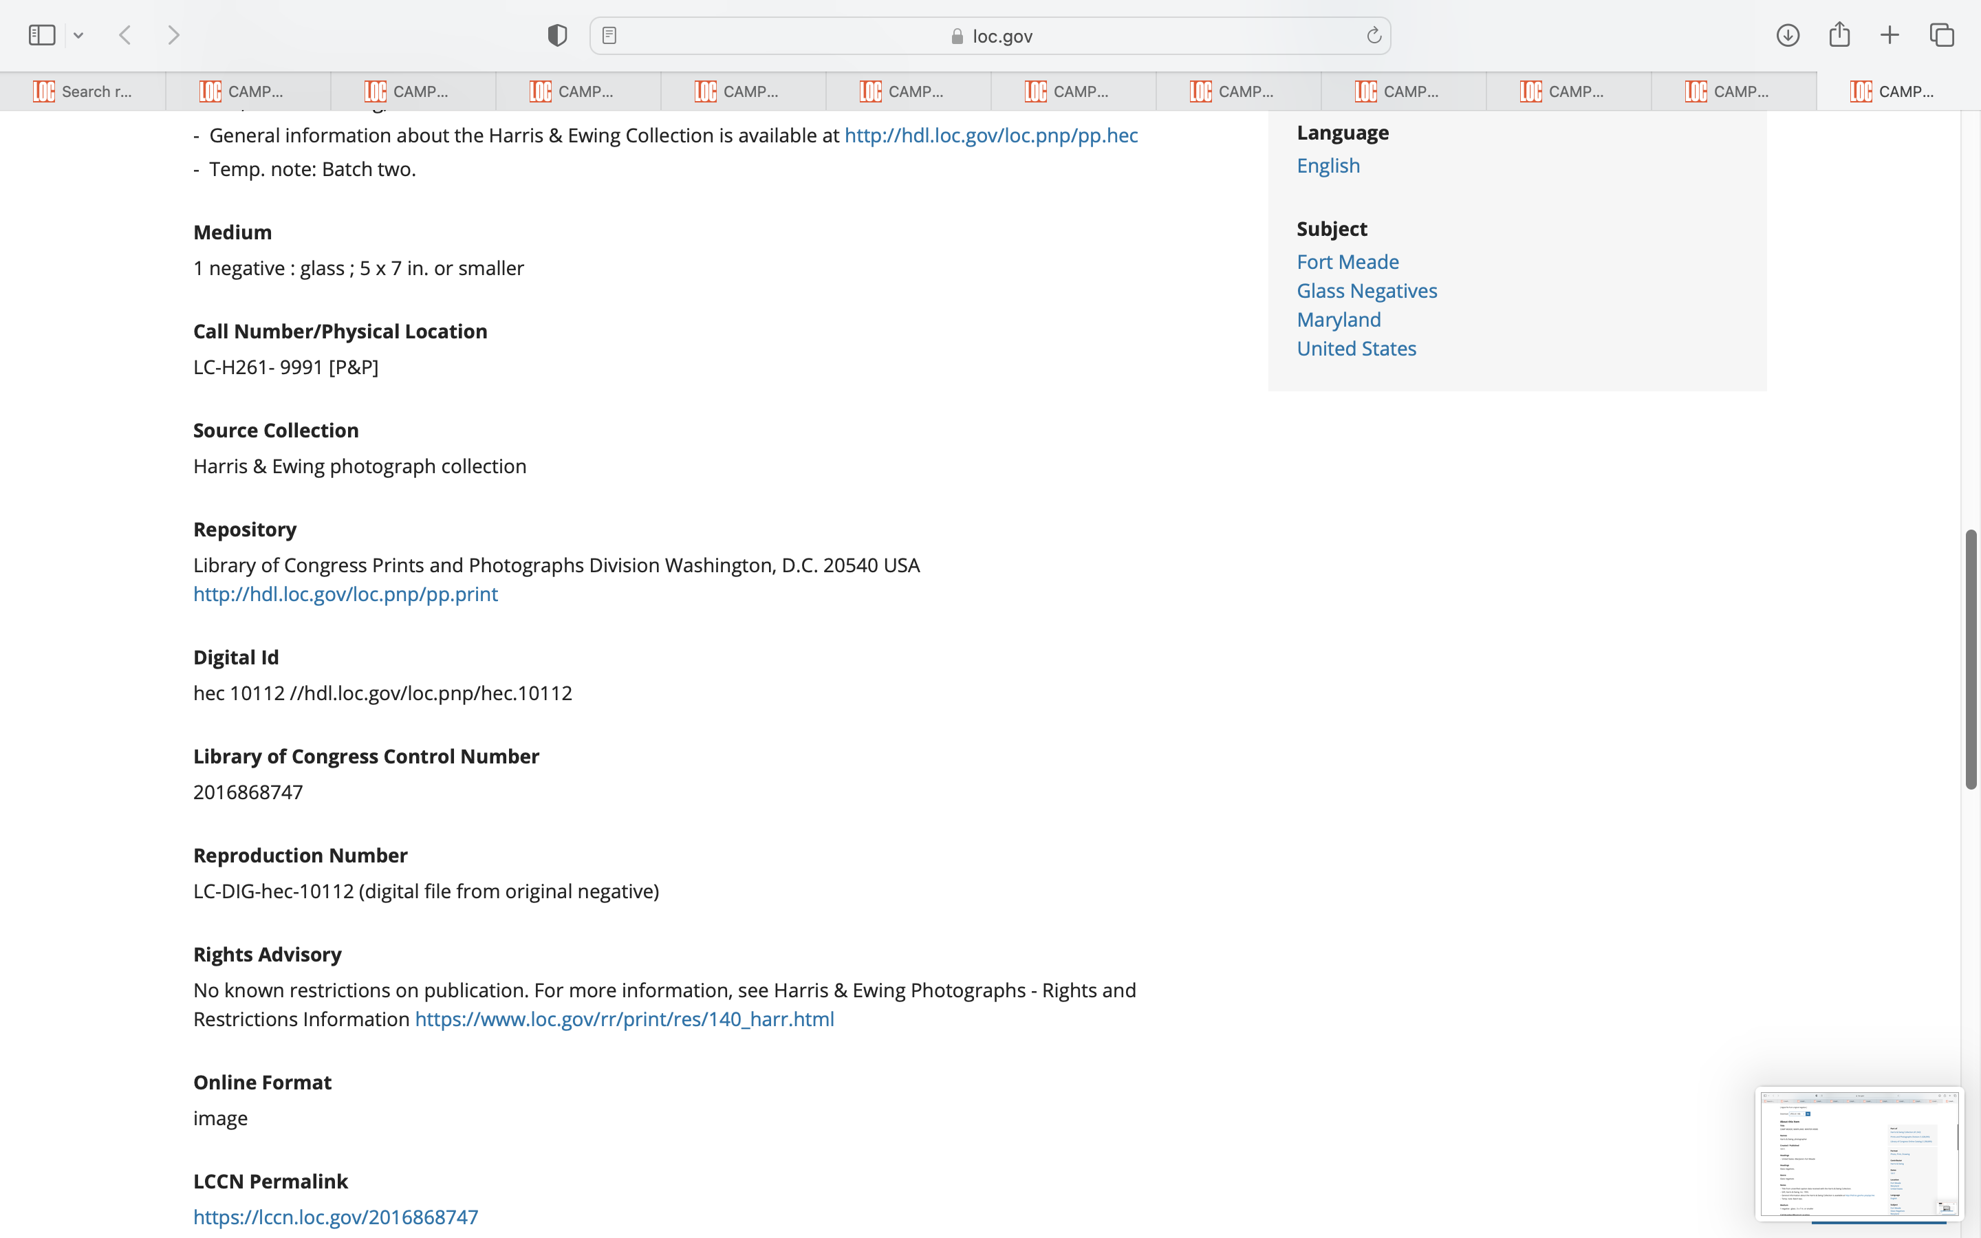Image resolution: width=1981 pixels, height=1238 pixels.
Task: Go forward with the forward arrow
Action: pos(173,35)
